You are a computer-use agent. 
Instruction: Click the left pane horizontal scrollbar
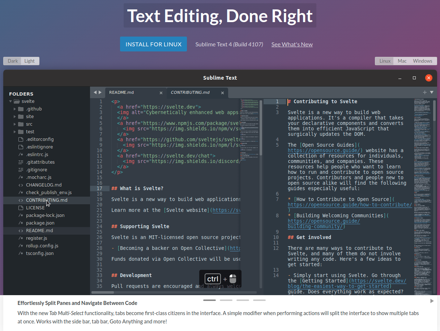(103, 292)
